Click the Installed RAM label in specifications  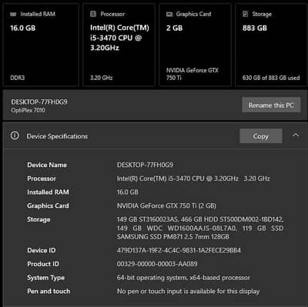48,192
